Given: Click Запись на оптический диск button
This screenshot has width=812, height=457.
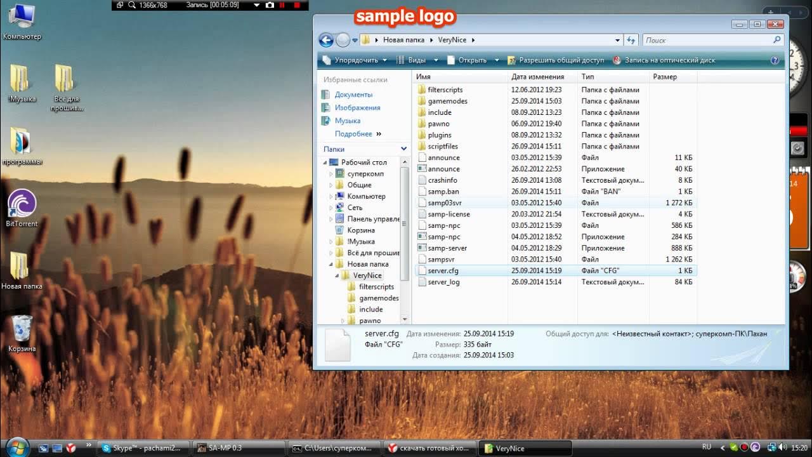Looking at the screenshot, I should click(x=664, y=60).
